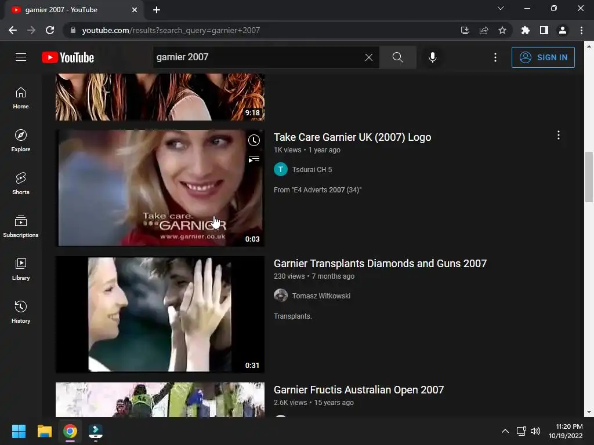Click the "Transplants." description text
This screenshot has height=445, width=594.
(292, 316)
